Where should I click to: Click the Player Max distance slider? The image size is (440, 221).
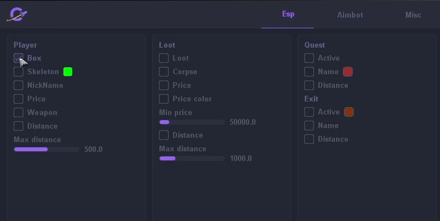click(47, 149)
